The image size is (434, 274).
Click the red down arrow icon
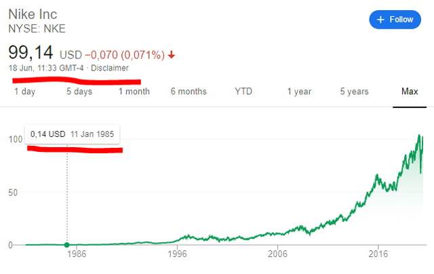[x=172, y=55]
